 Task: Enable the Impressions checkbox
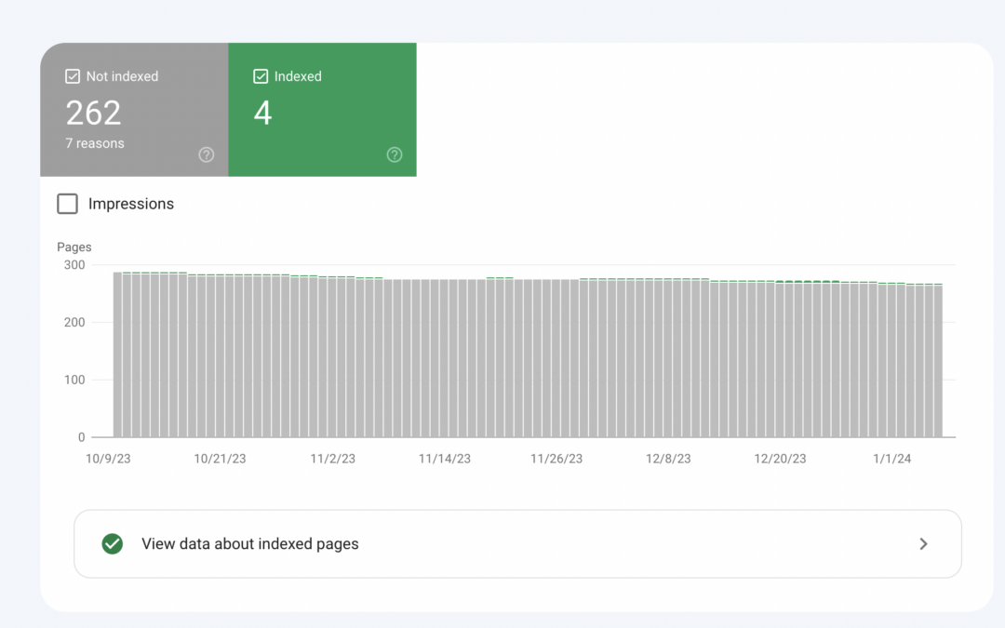click(x=67, y=204)
